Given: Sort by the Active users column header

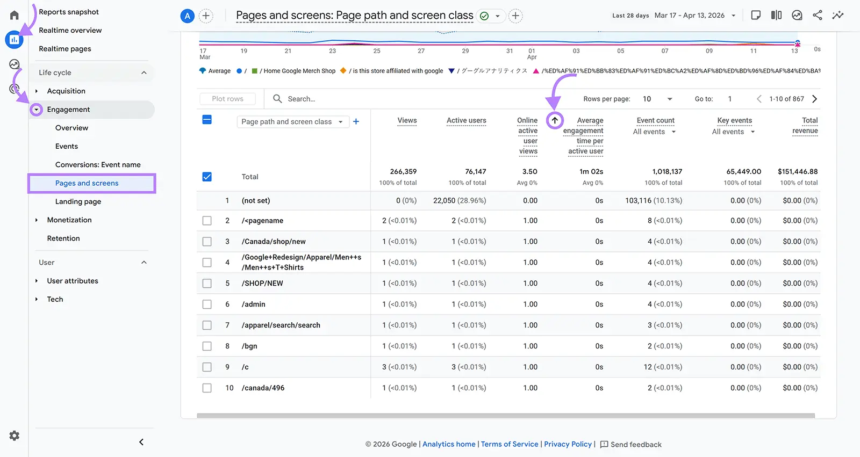Looking at the screenshot, I should pyautogui.click(x=466, y=120).
